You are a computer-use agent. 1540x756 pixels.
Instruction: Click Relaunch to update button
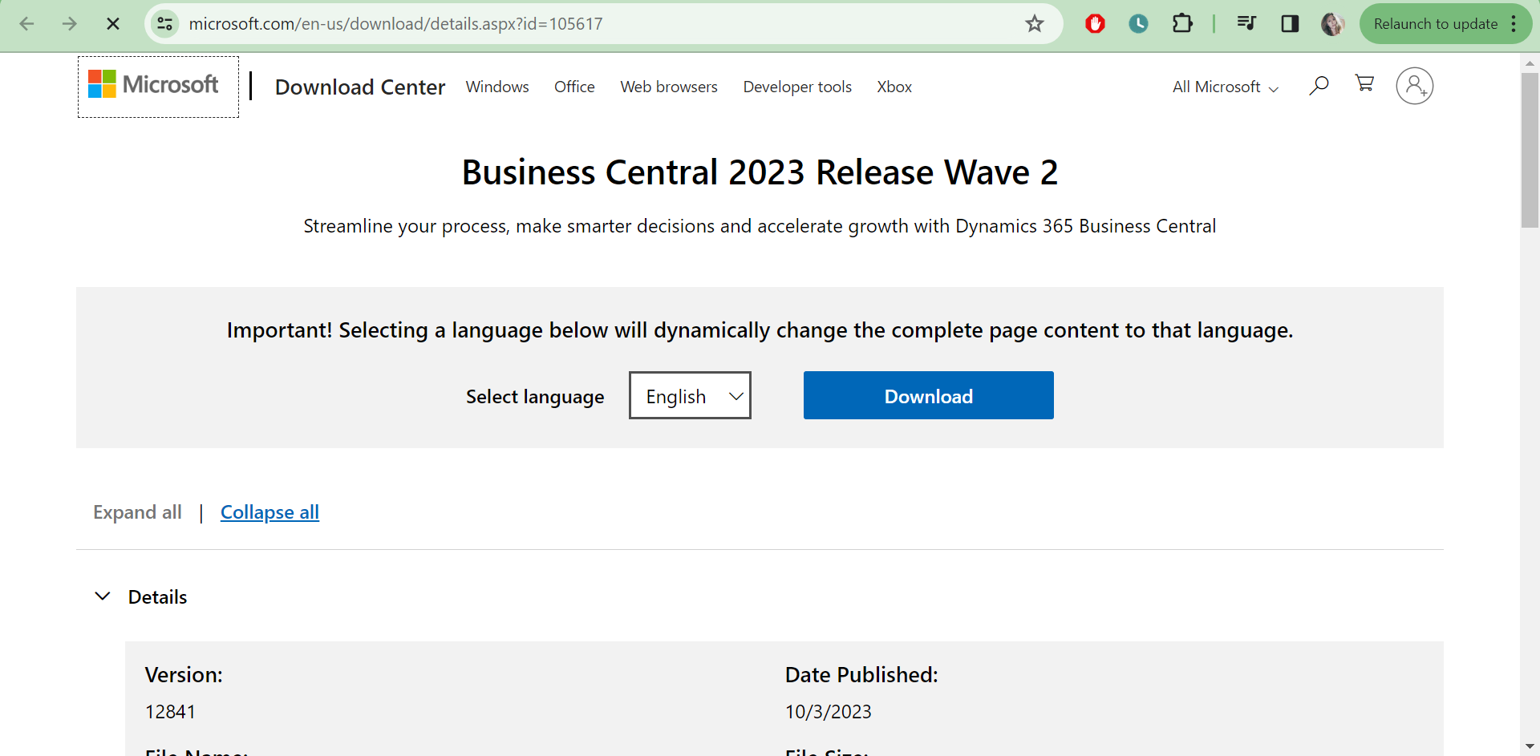[1435, 24]
